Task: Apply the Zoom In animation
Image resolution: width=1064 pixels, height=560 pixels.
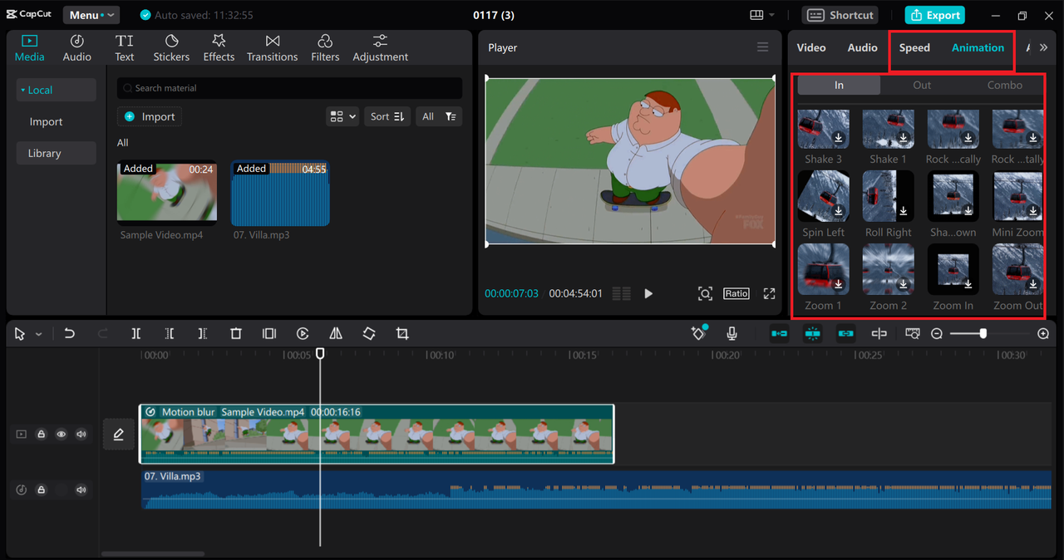Action: (953, 269)
